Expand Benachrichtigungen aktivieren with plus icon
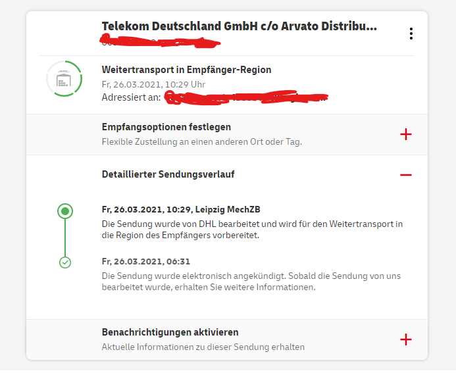This screenshot has width=456, height=375. (x=406, y=339)
